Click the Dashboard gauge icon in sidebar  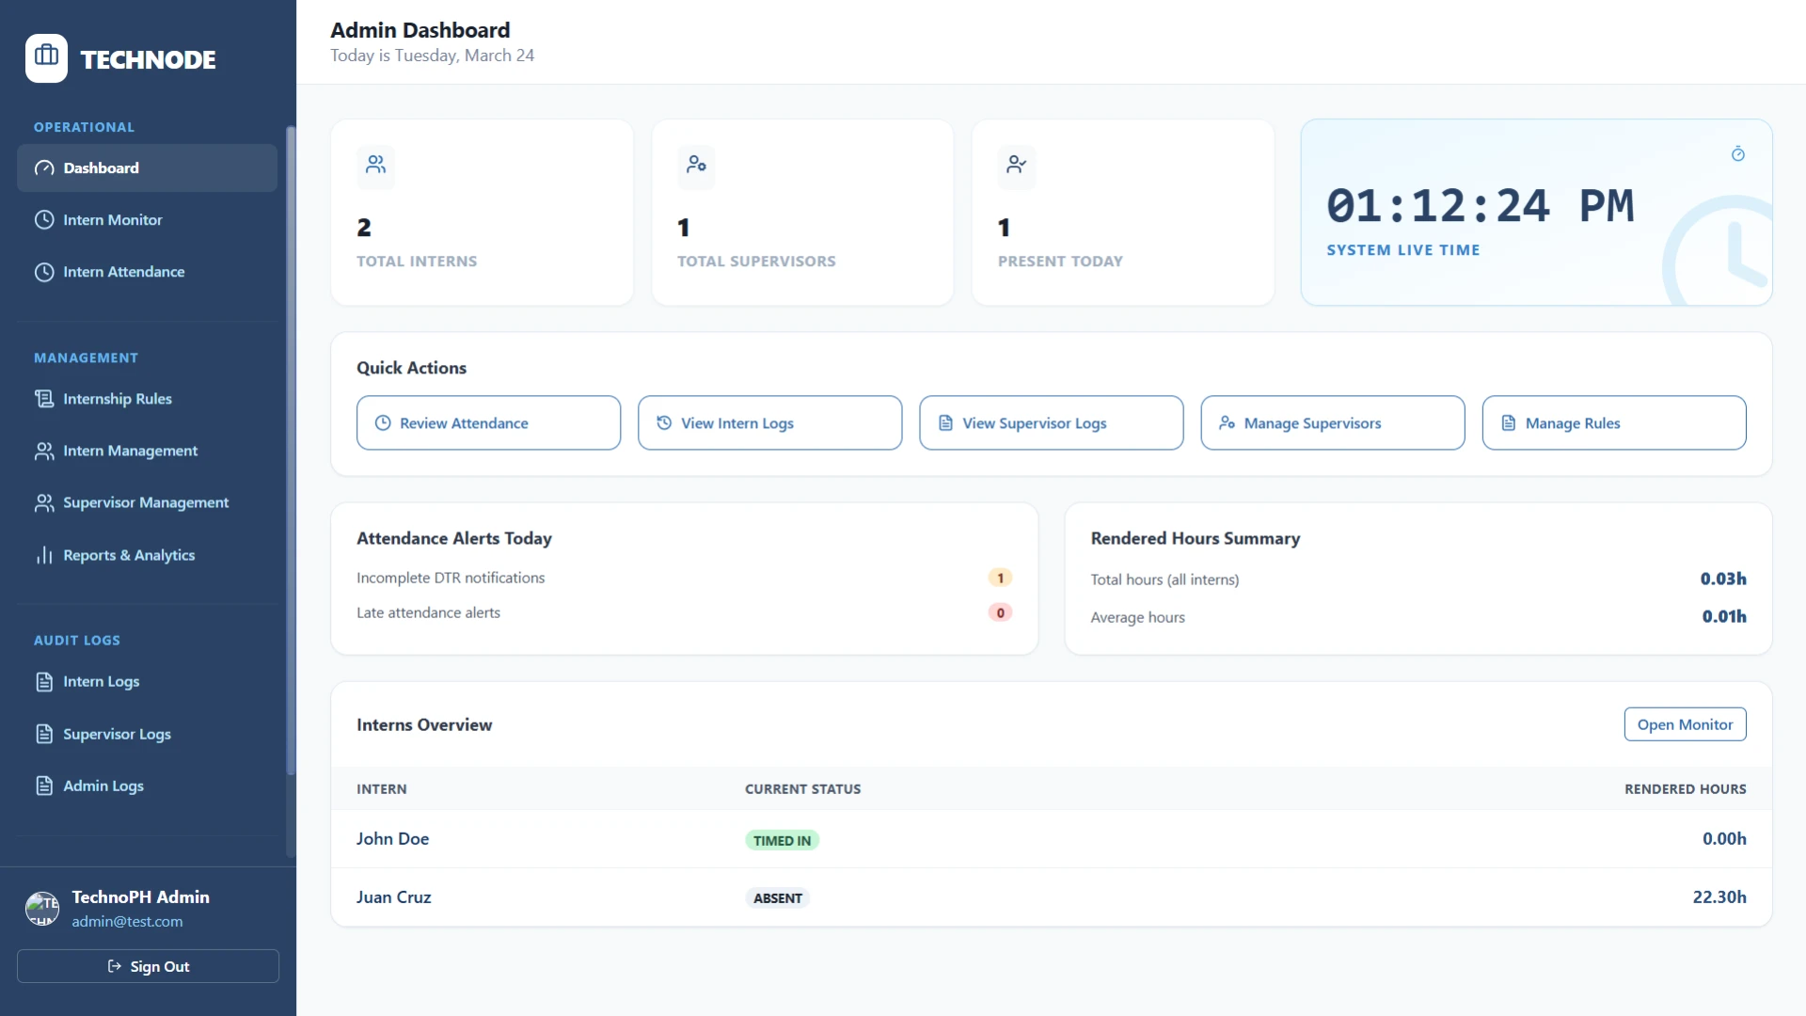[44, 168]
